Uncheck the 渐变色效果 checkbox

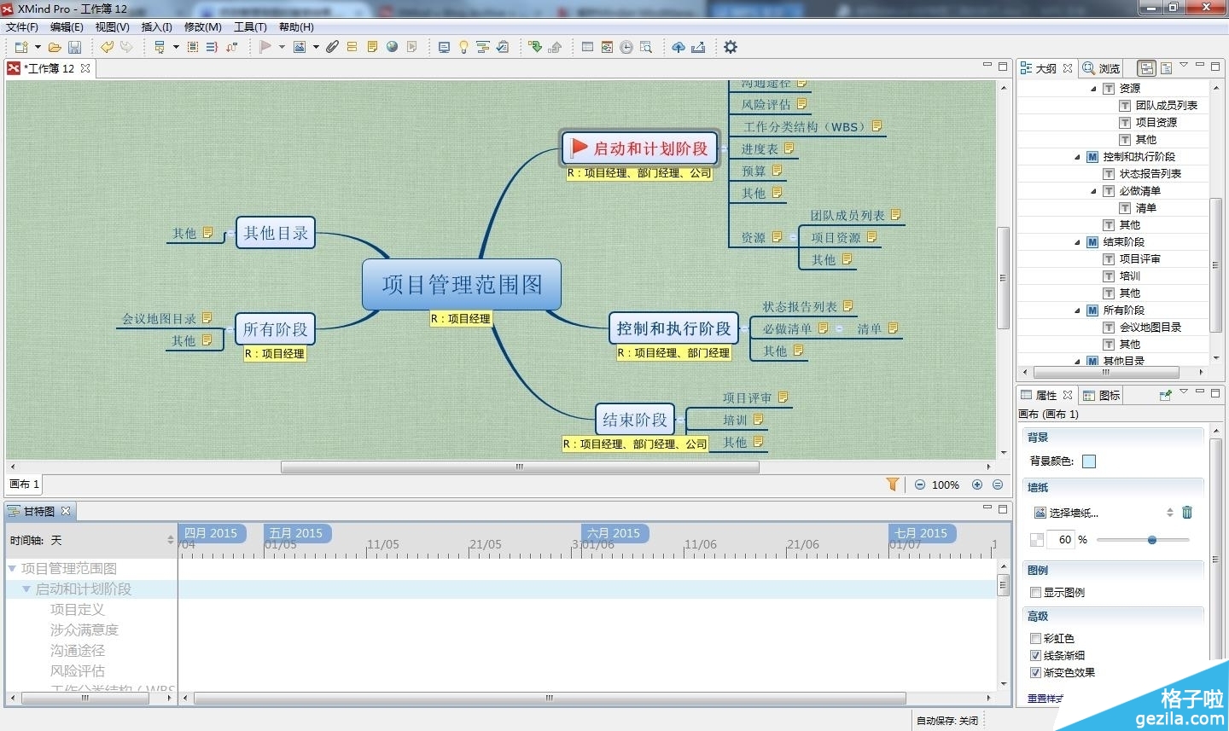1035,672
